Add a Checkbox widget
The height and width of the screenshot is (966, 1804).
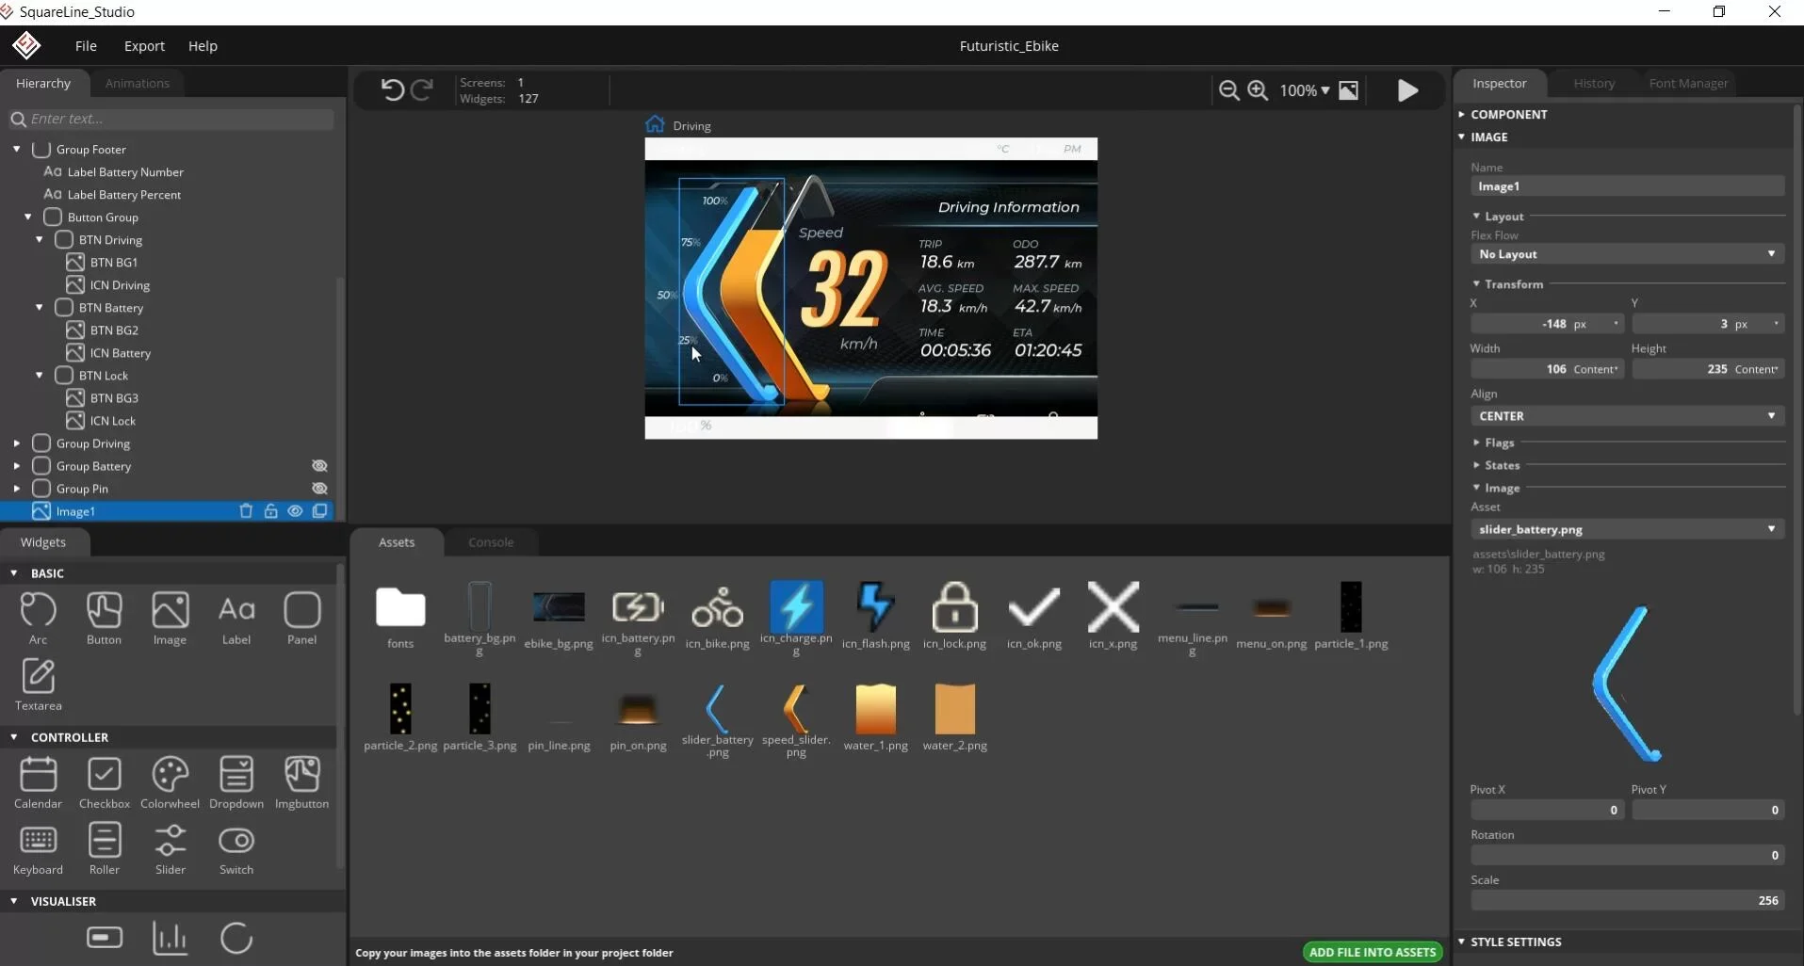(104, 782)
